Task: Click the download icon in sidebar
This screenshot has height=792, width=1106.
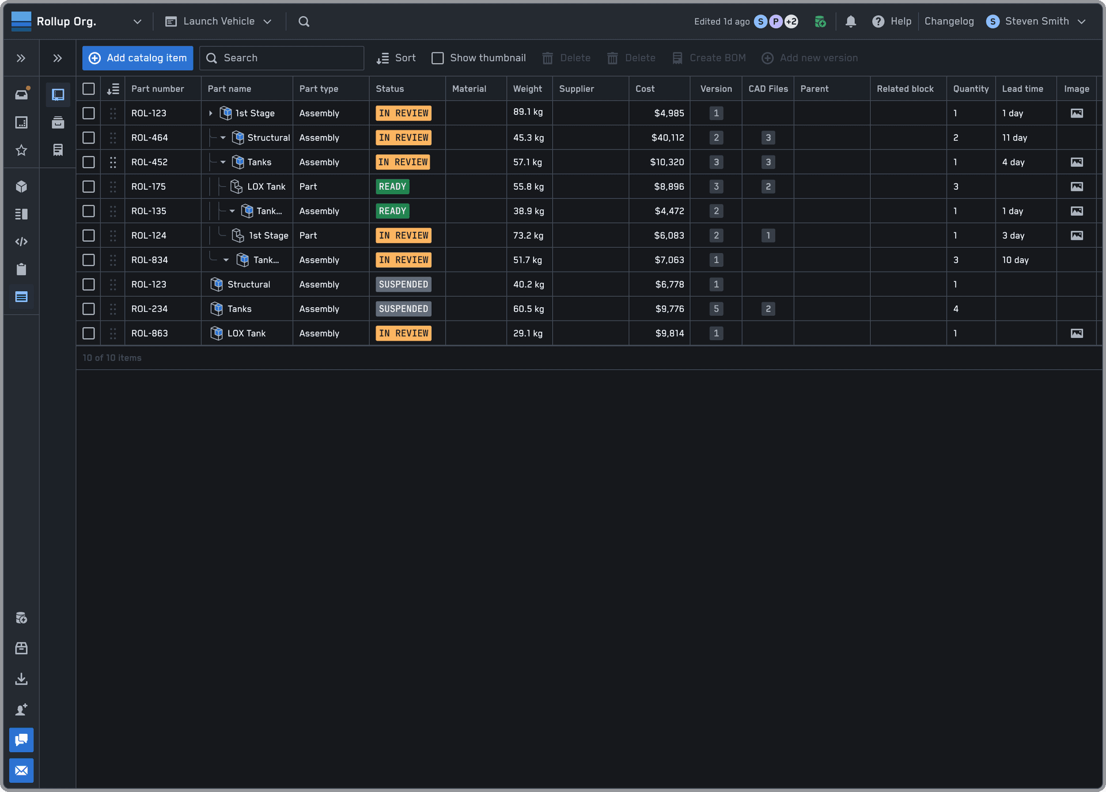Action: coord(21,679)
